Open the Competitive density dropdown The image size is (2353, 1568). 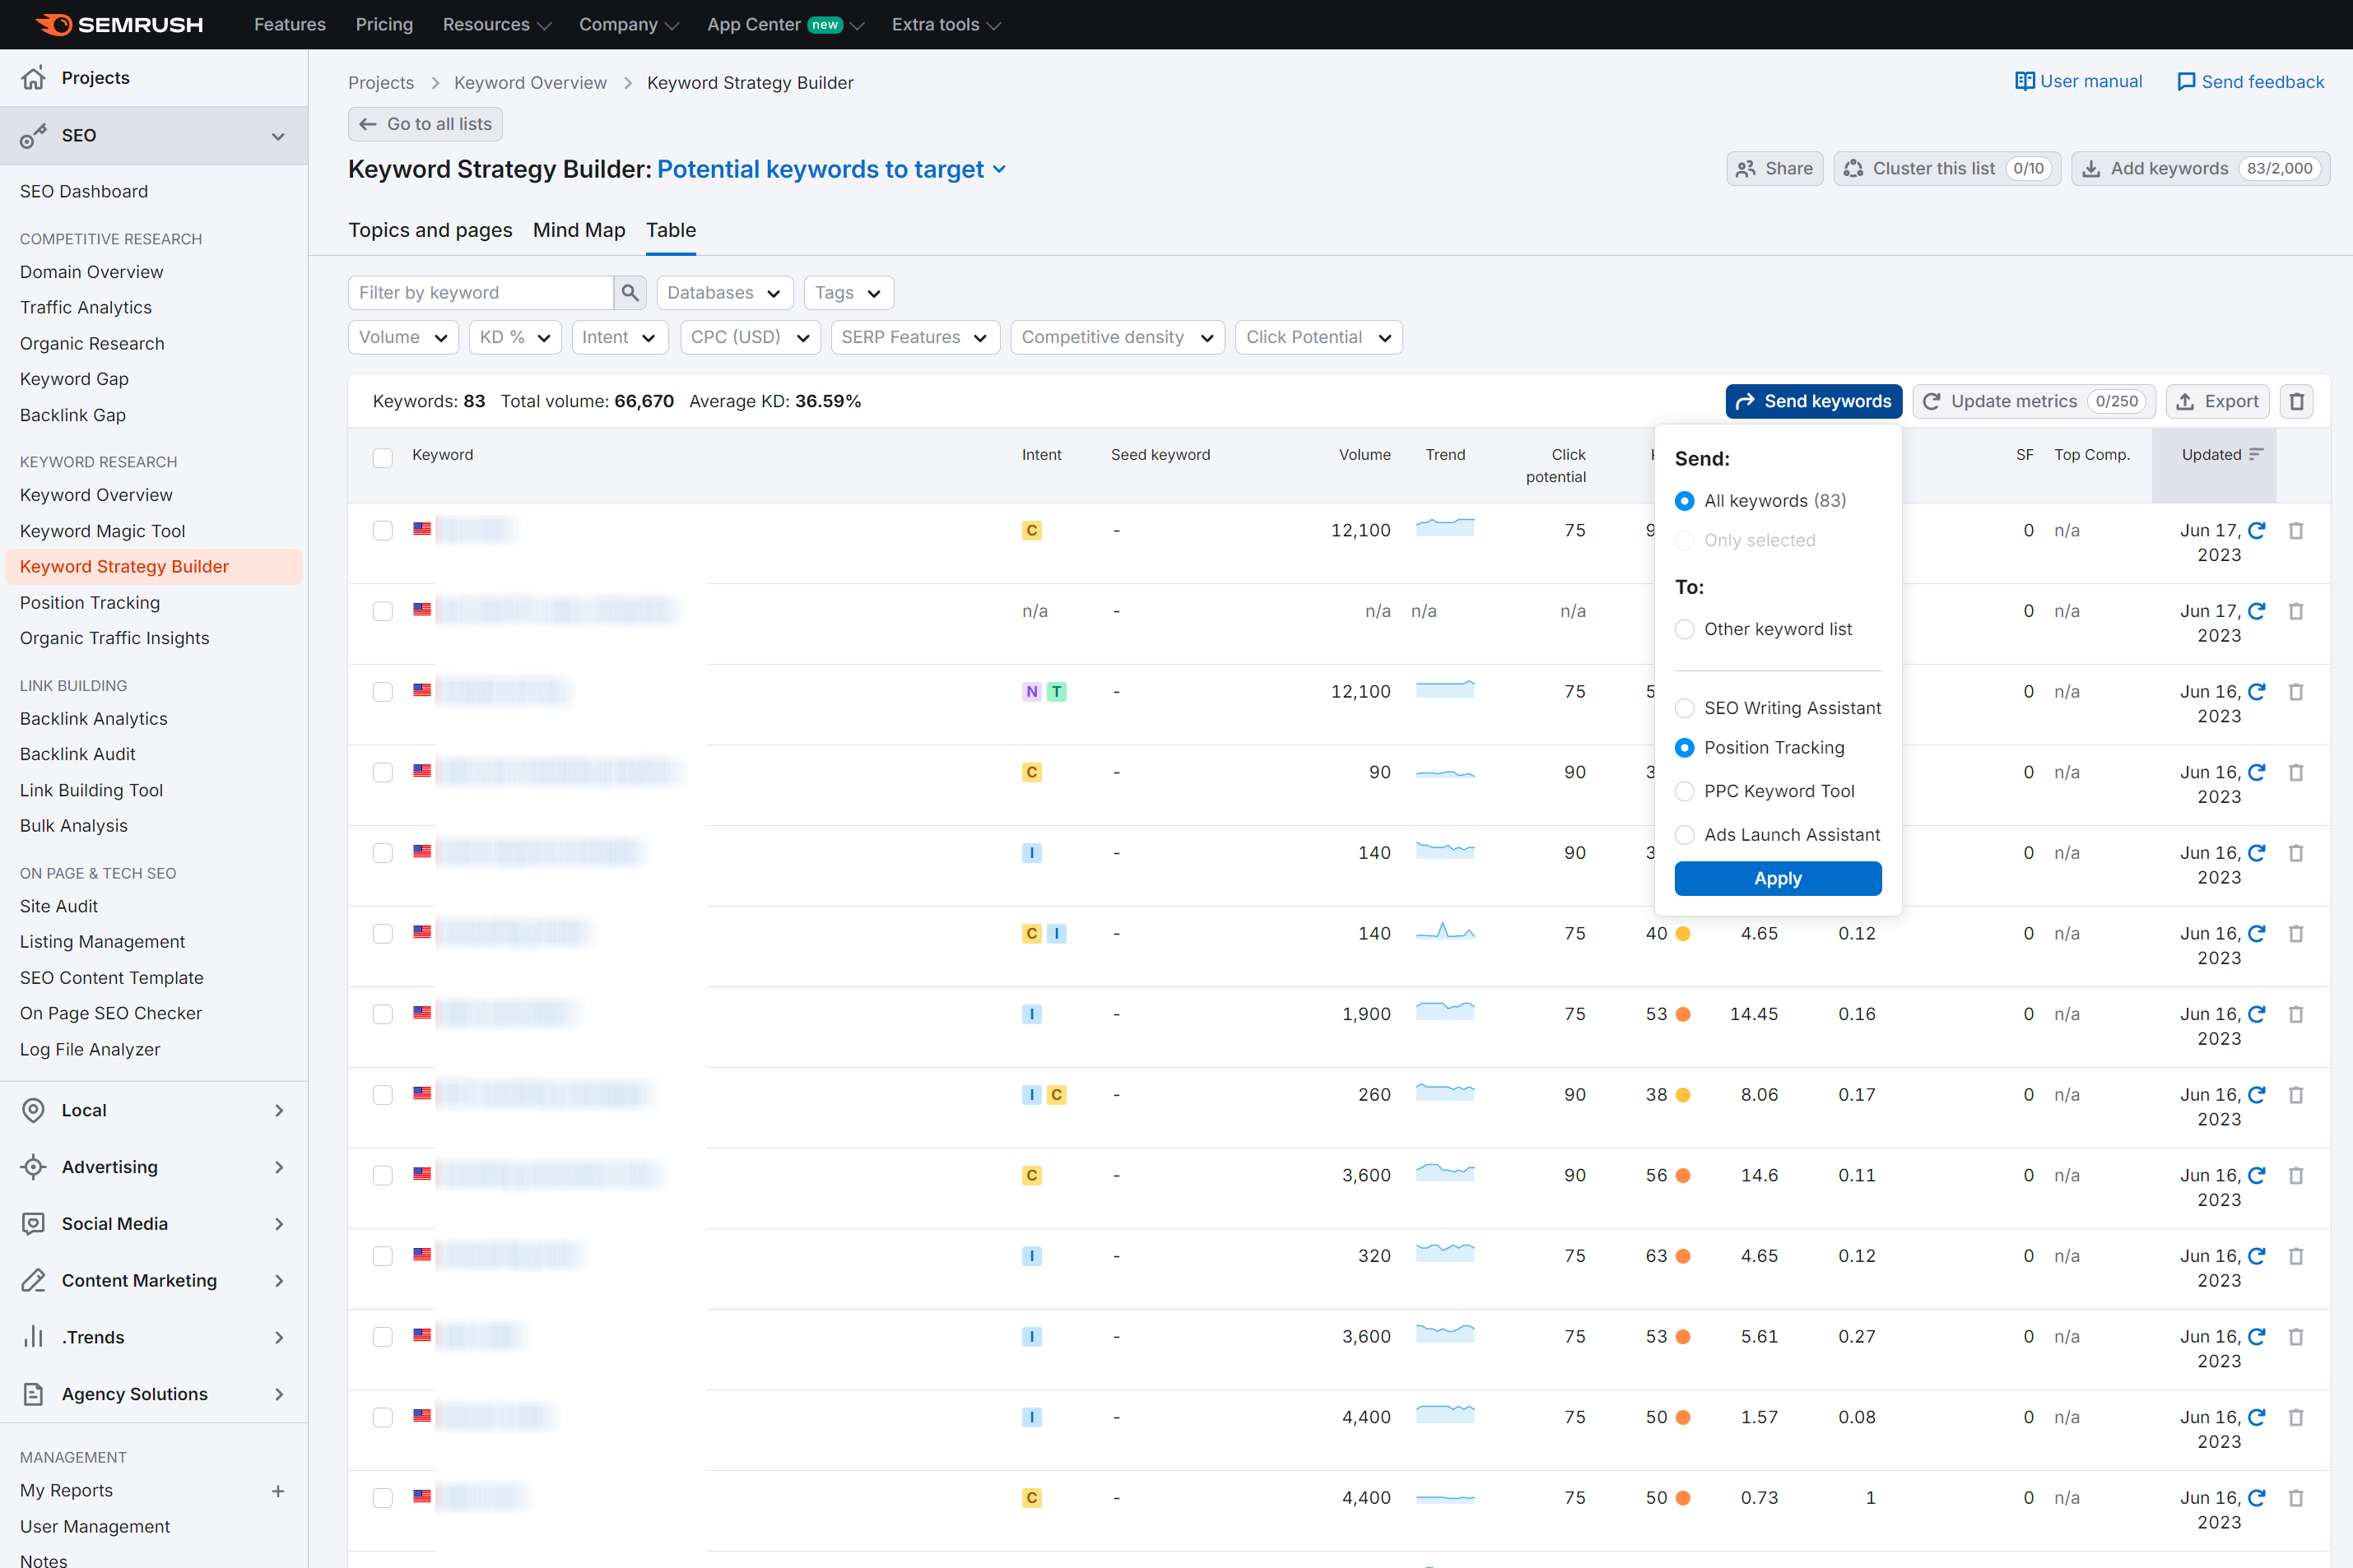pos(1118,337)
